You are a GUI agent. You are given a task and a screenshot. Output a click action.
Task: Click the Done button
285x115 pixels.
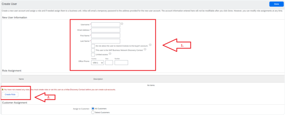point(276,4)
